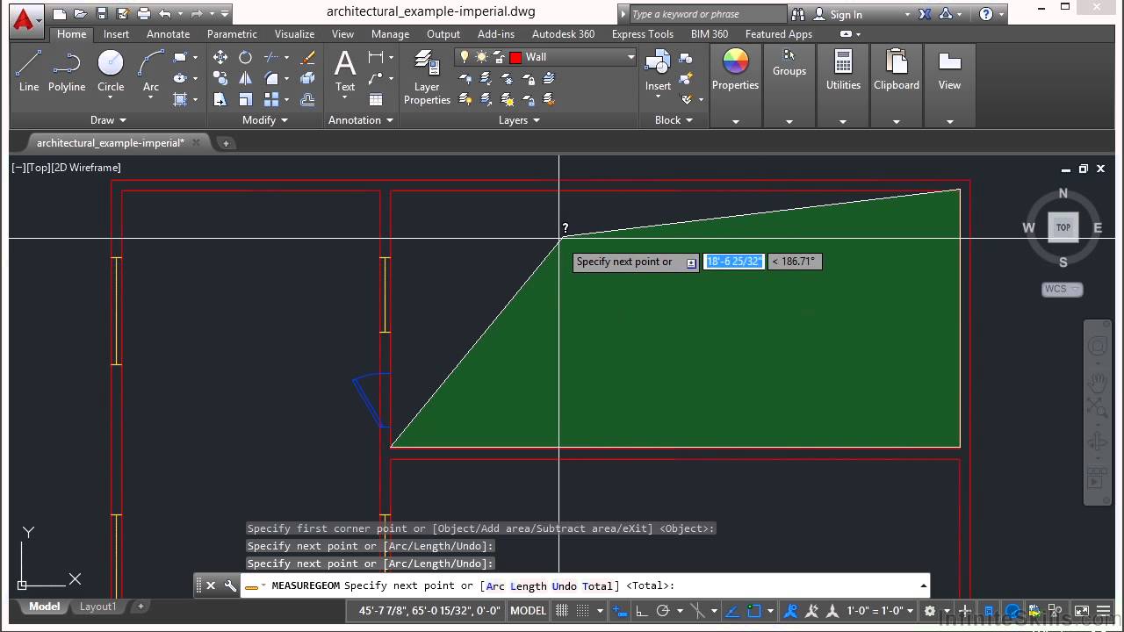Click the Length option in command line
The width and height of the screenshot is (1124, 632).
coord(528,585)
